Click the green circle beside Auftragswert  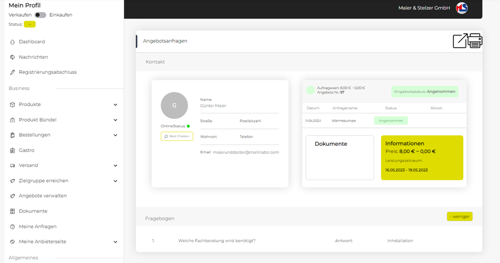coord(310,90)
